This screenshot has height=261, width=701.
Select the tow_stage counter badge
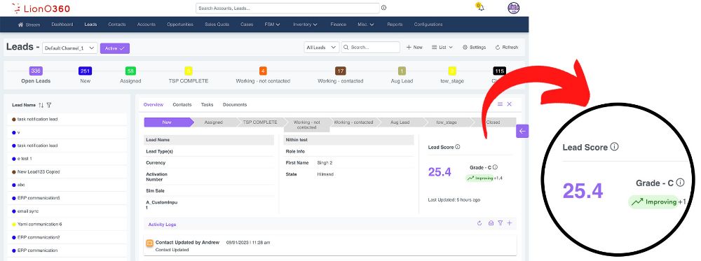pyautogui.click(x=452, y=71)
